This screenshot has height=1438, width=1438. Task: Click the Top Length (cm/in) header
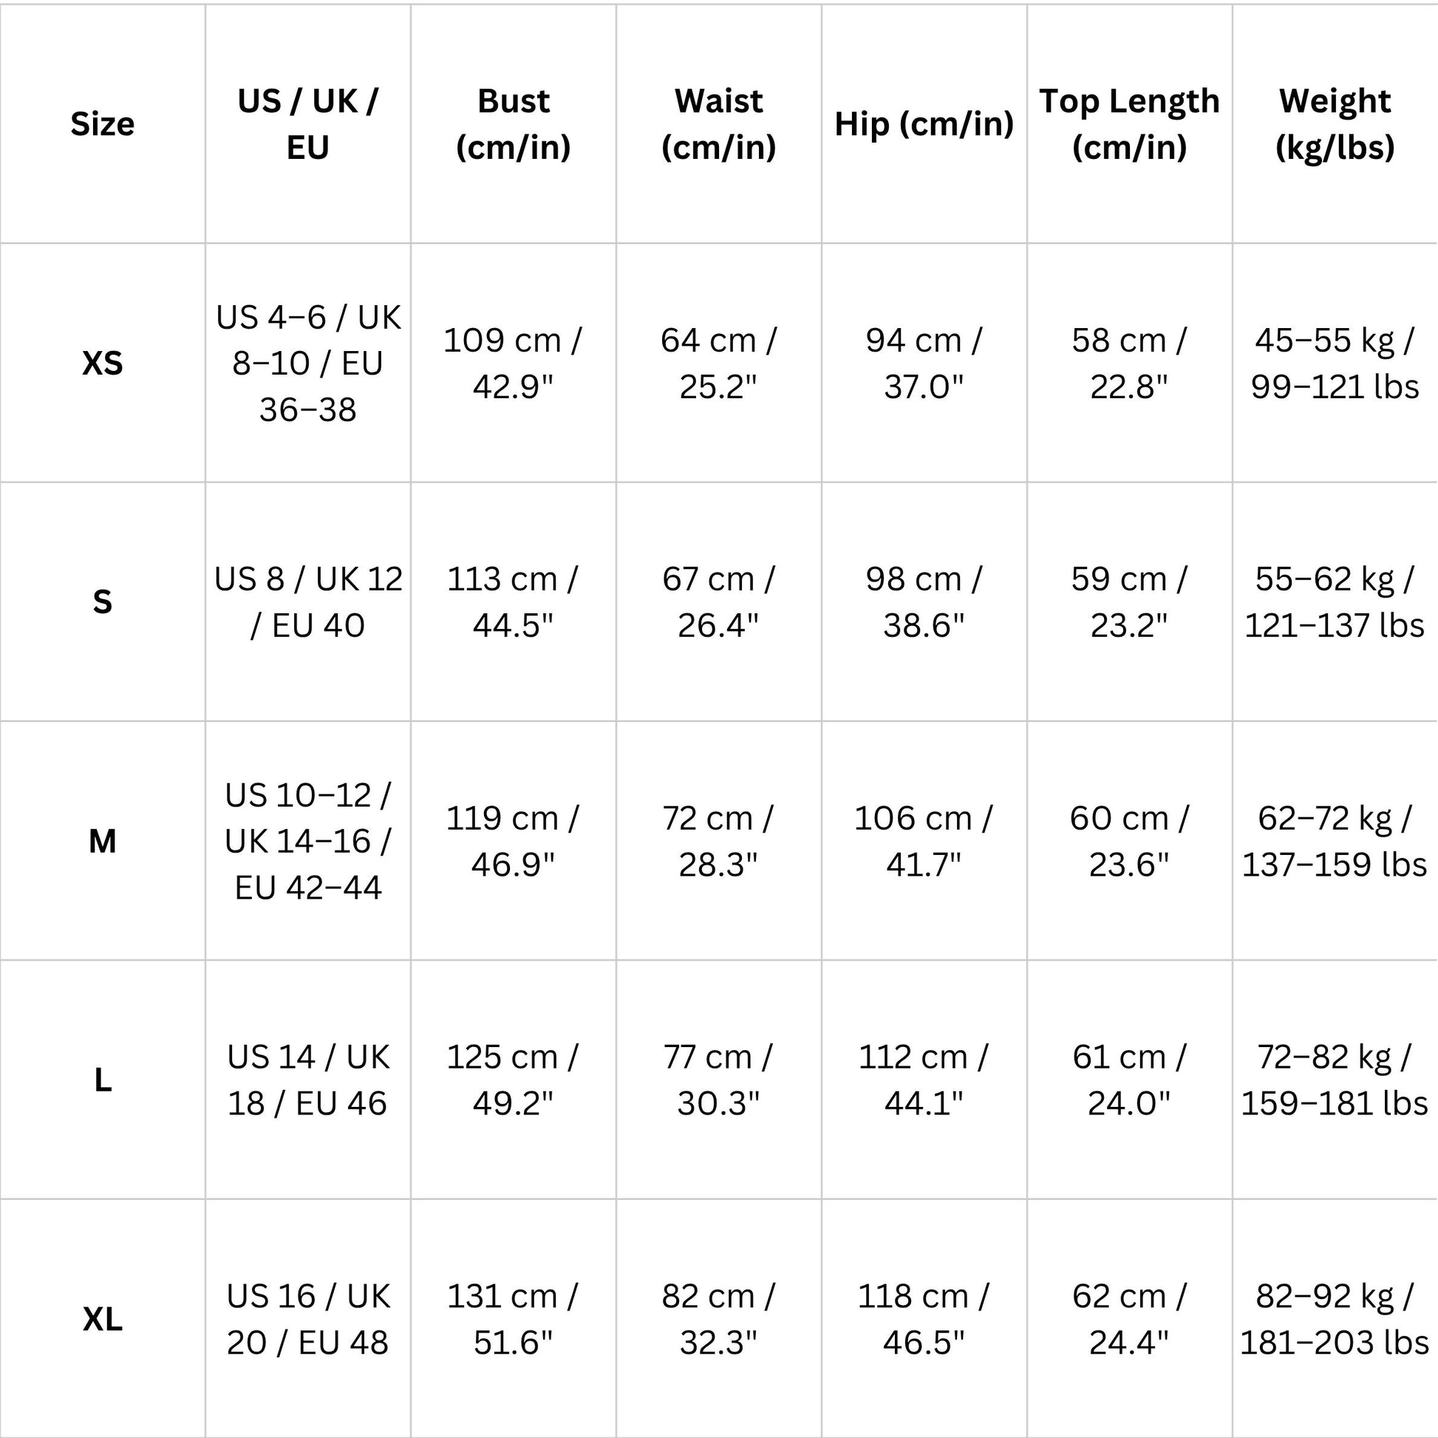[x=1130, y=123]
